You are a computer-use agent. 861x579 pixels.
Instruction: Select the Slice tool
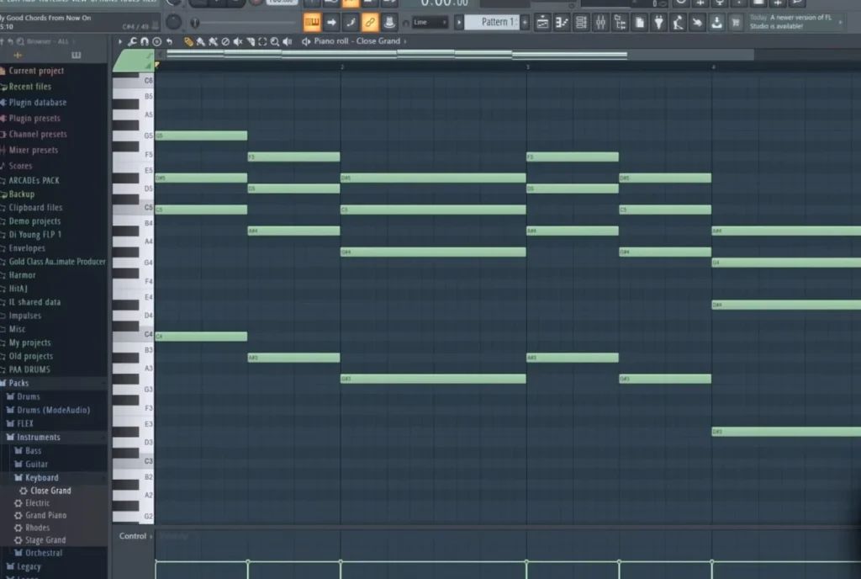(251, 41)
